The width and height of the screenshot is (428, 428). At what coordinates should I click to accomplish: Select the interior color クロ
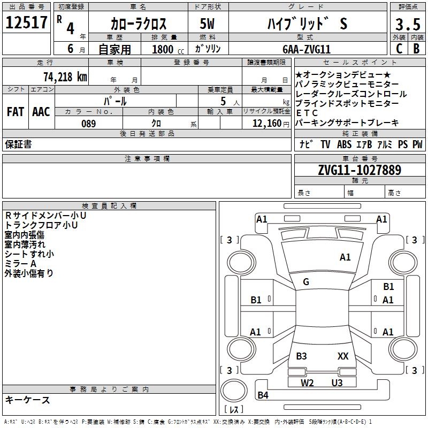(156, 124)
